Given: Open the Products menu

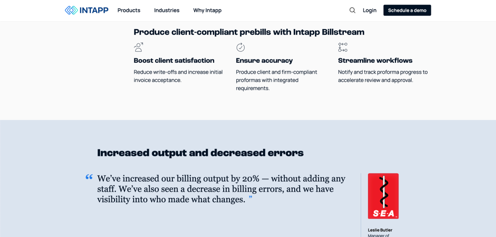Looking at the screenshot, I should [129, 10].
